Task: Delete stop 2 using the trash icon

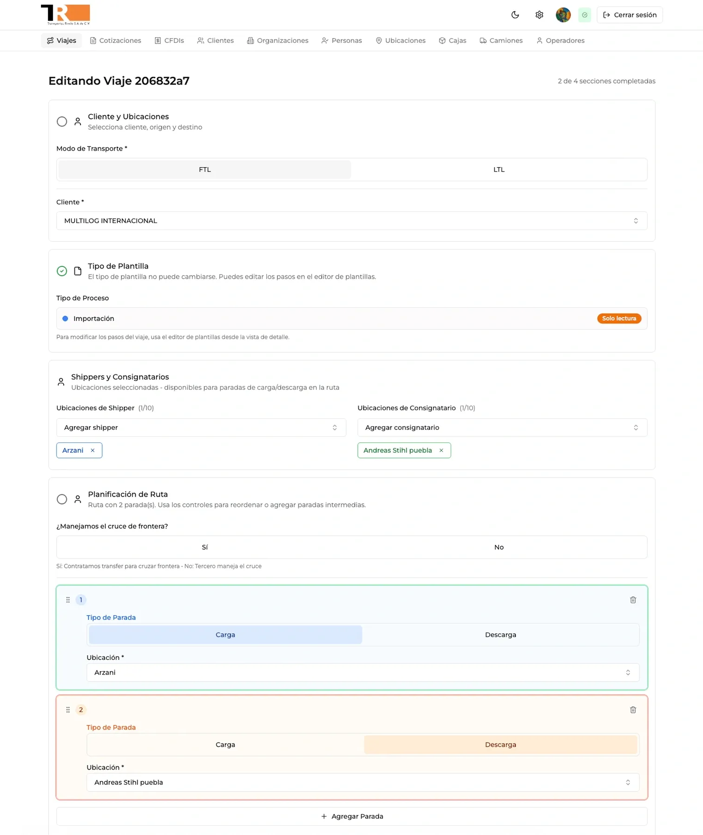Action: pos(633,710)
